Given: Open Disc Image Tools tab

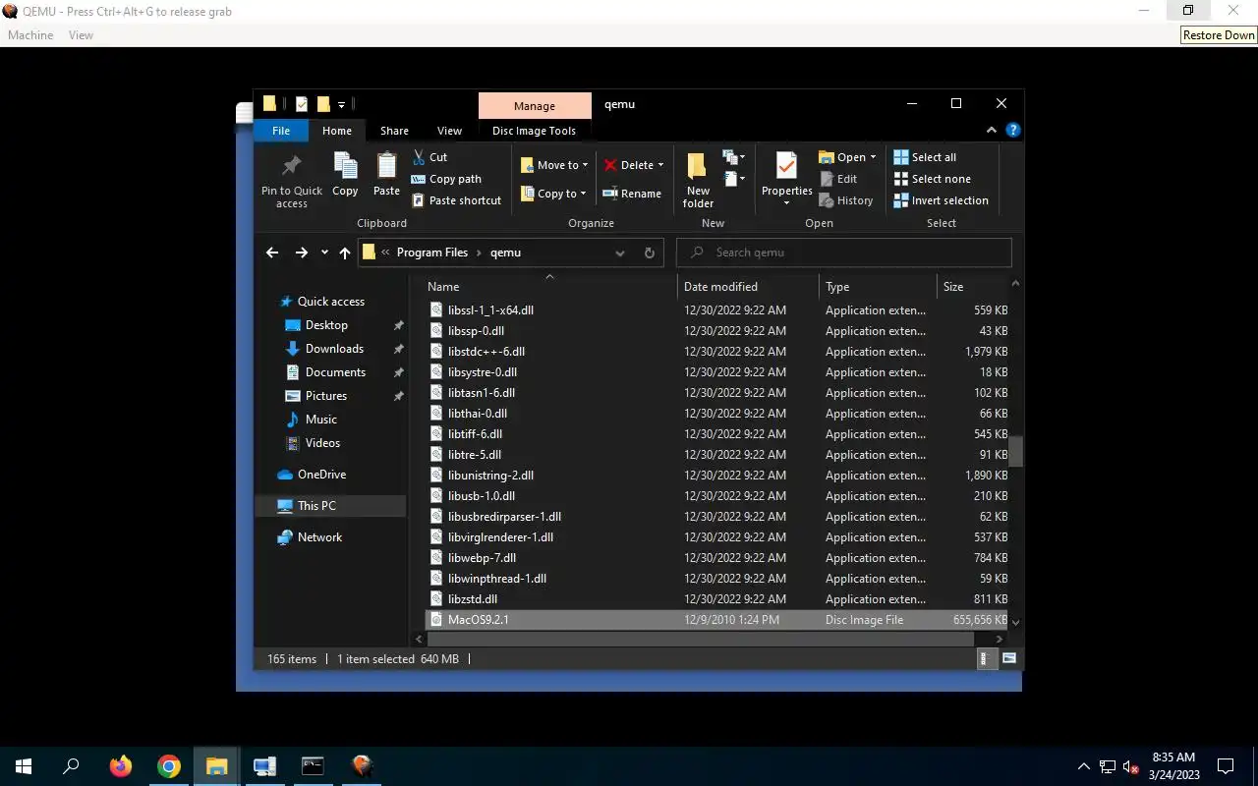Looking at the screenshot, I should pos(534,131).
